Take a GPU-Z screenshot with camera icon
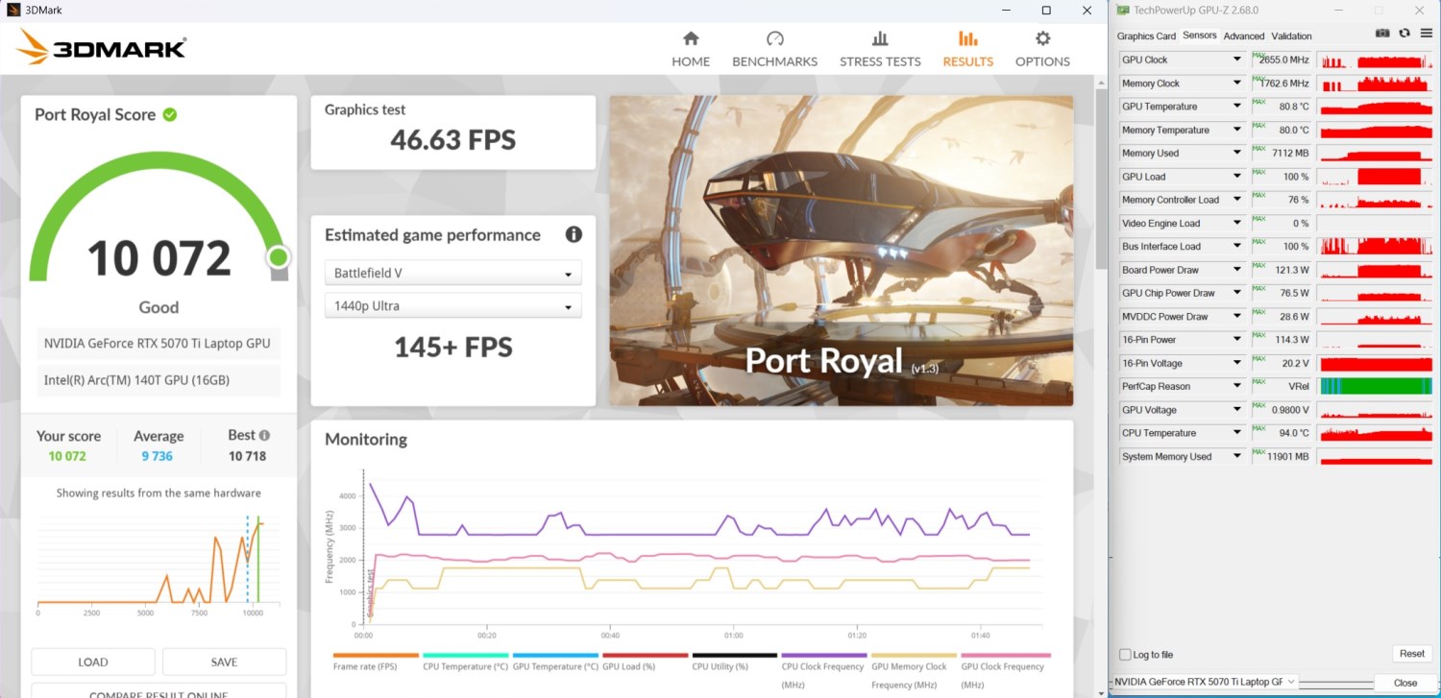The height and width of the screenshot is (698, 1441). [1382, 34]
